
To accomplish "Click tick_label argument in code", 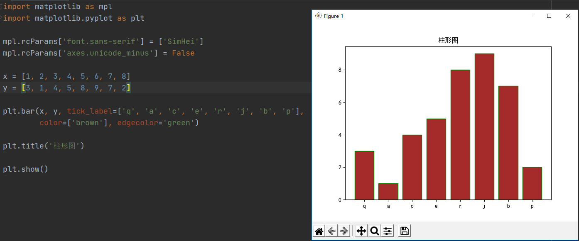I will point(90,111).
